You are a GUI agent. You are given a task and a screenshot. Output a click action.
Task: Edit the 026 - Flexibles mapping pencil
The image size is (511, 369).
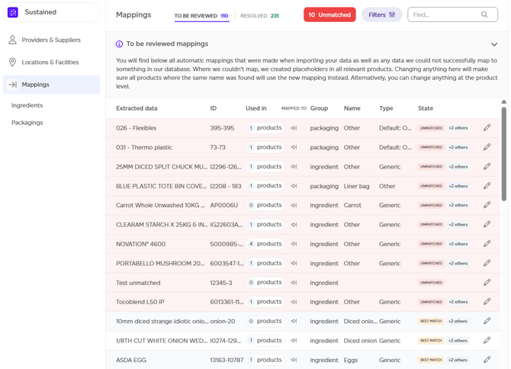click(487, 127)
